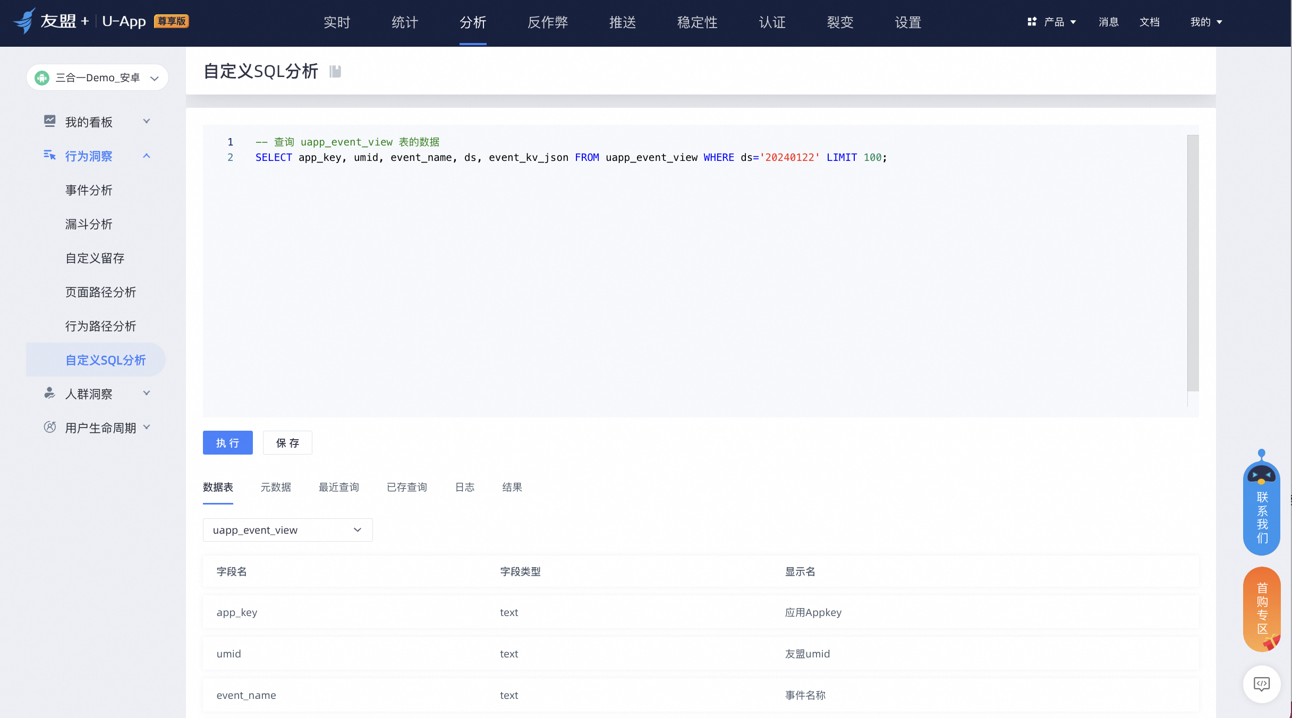This screenshot has width=1292, height=718.
Task: Select the 分析 navigation tab
Action: click(x=473, y=22)
